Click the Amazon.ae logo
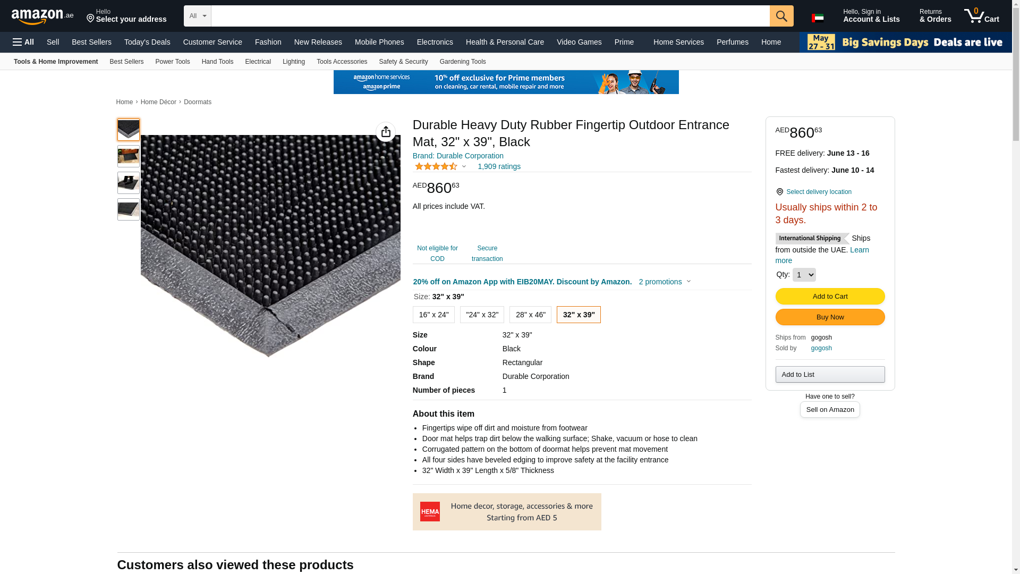 (42, 16)
